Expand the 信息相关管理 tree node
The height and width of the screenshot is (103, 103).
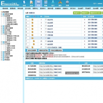tap(1, 14)
